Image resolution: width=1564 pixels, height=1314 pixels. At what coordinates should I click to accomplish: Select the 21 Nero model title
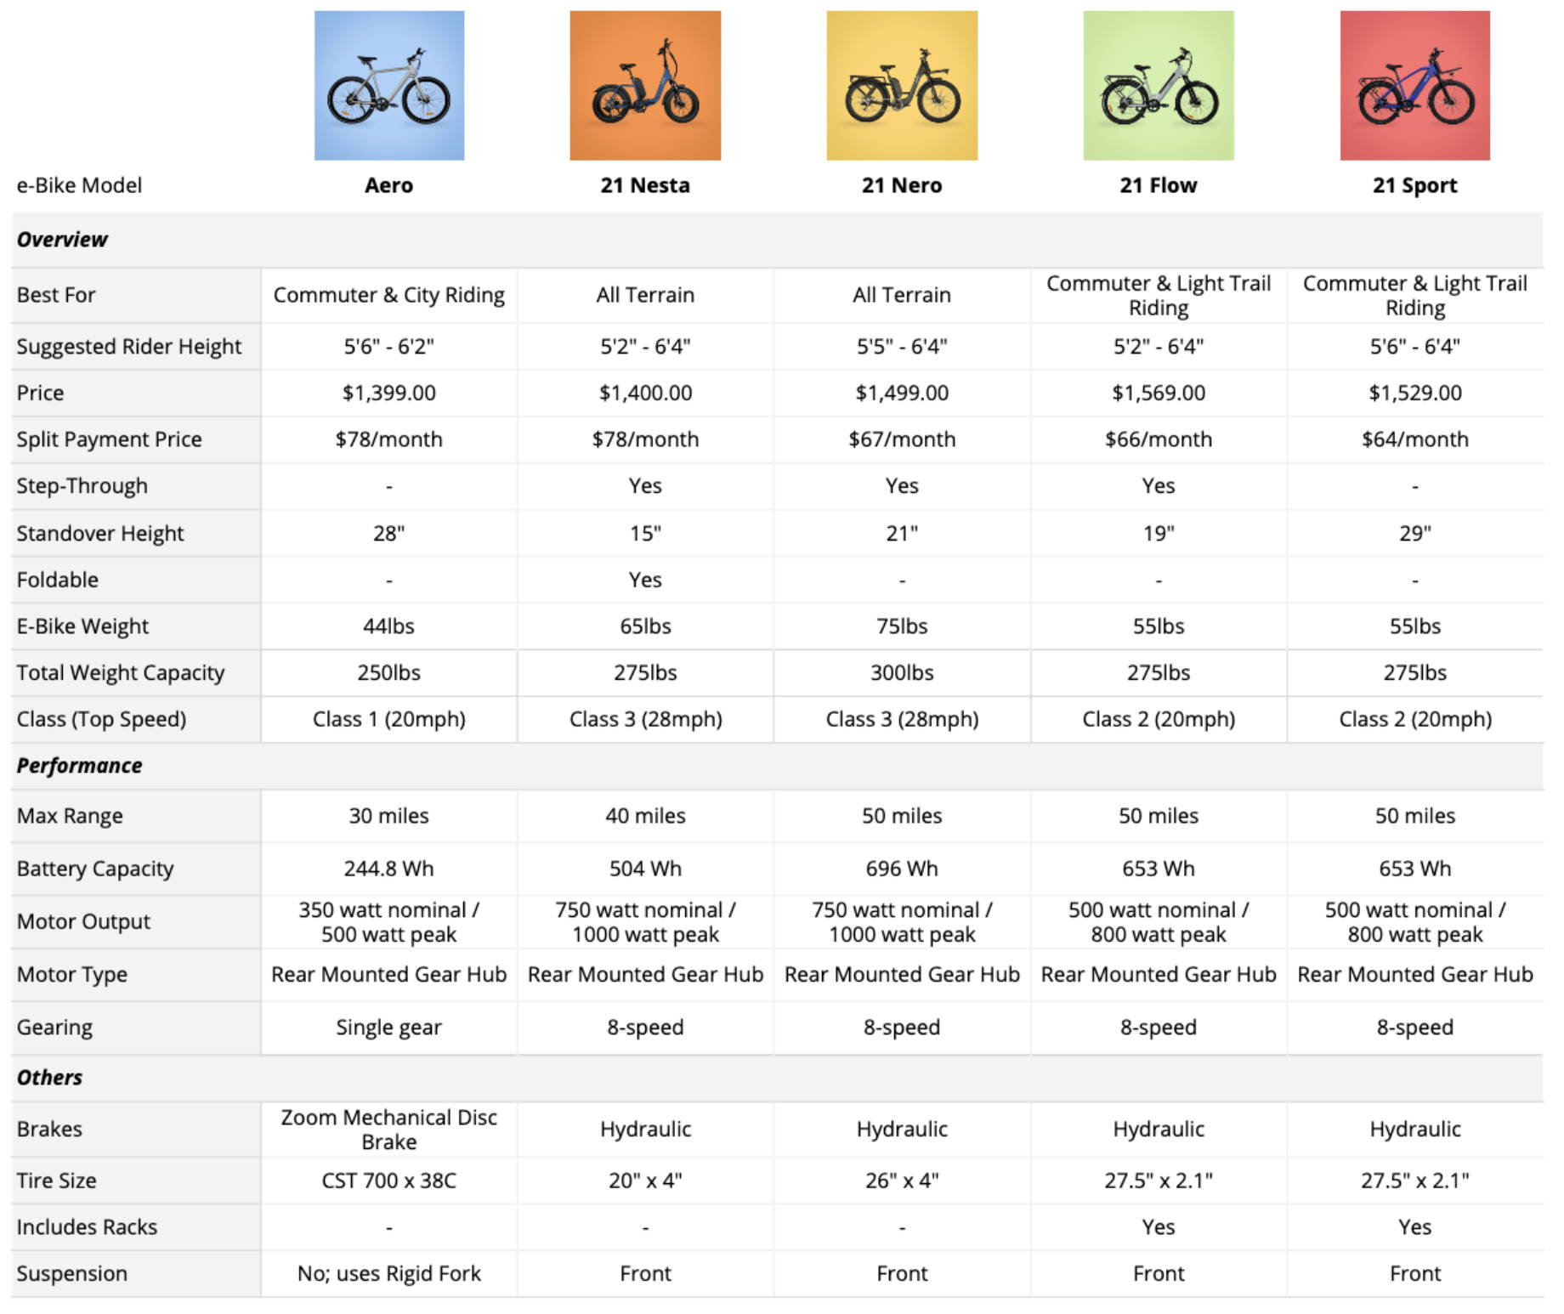point(902,185)
